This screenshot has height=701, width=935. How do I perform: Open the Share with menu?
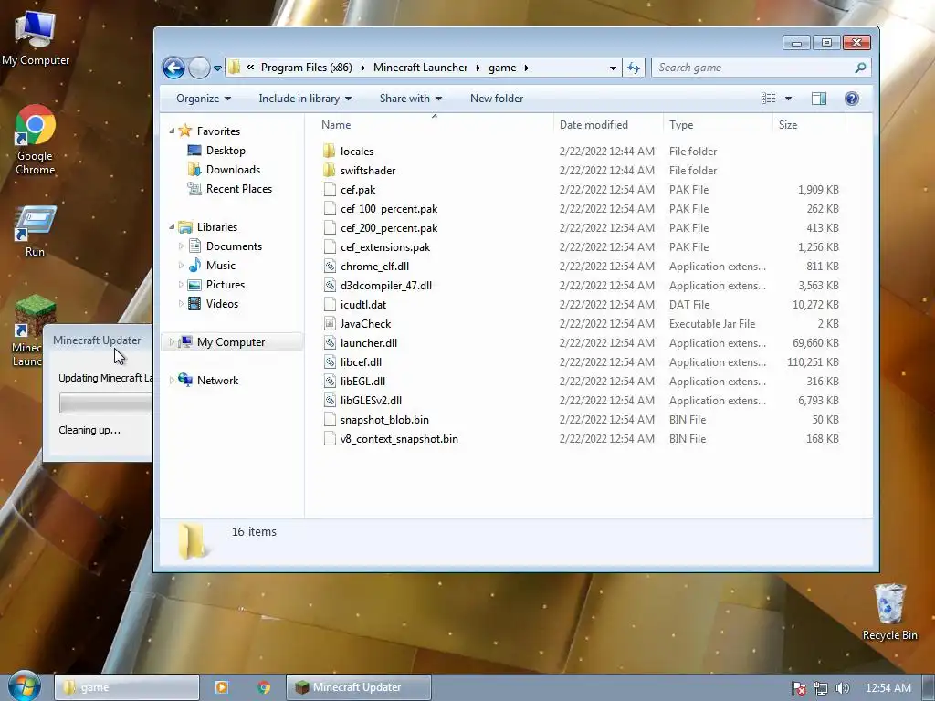click(410, 99)
